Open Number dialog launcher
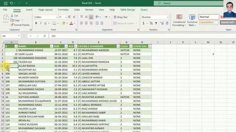 coord(169,30)
